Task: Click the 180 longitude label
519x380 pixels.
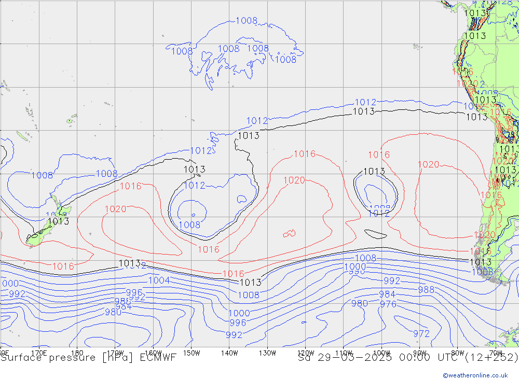Action: [x=77, y=353]
